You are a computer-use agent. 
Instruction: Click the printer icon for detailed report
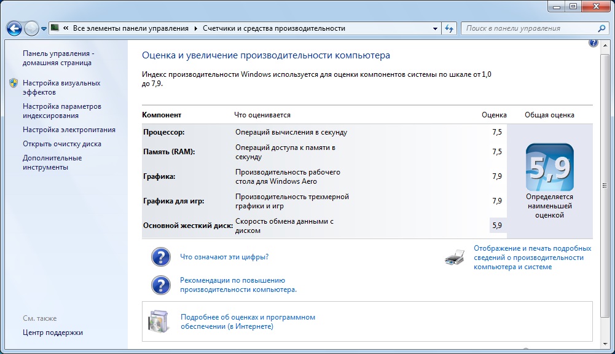click(x=455, y=258)
